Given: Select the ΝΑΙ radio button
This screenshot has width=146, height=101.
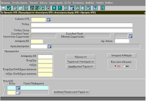Looking at the screenshot, I should pyautogui.click(x=124, y=66).
